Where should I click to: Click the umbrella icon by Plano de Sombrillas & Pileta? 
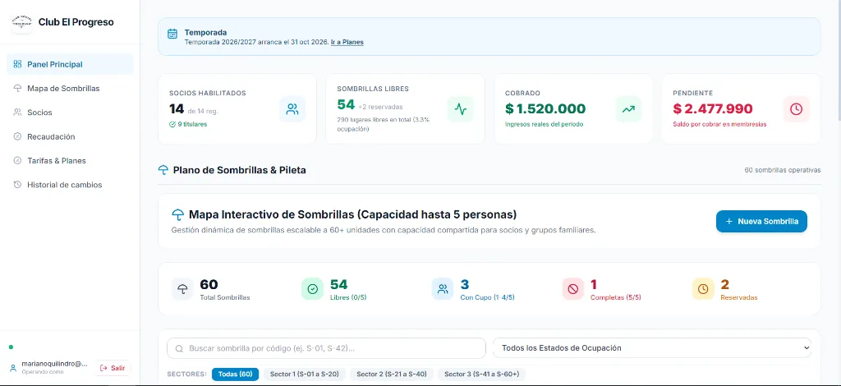tap(163, 171)
